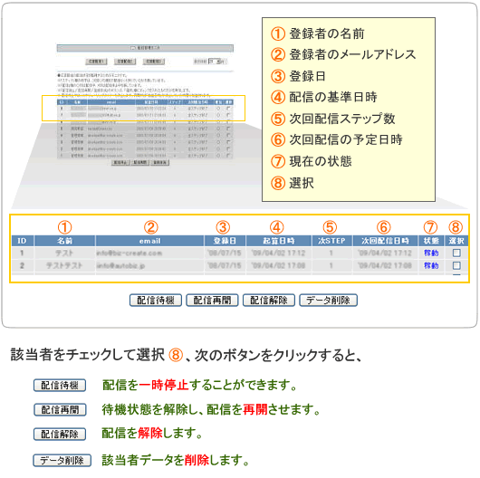Click the データ削除 button below the table
Image resolution: width=480 pixels, height=478 pixels.
click(x=328, y=301)
